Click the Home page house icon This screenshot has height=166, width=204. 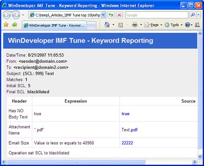[x=107, y=25]
